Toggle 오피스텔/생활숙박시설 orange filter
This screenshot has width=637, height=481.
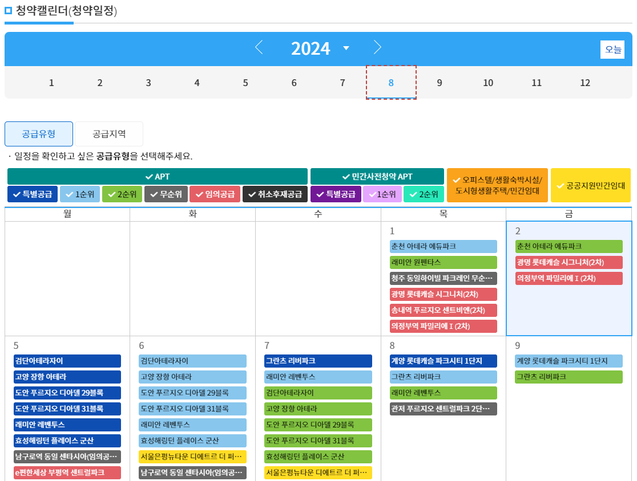pyautogui.click(x=497, y=185)
